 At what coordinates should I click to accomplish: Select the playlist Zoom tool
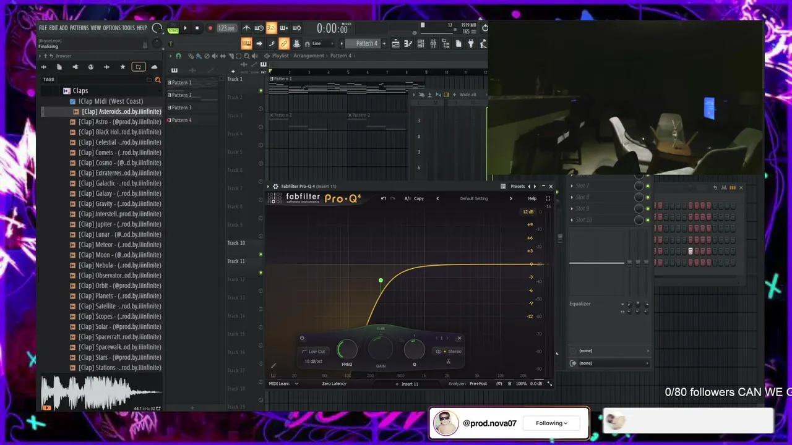click(247, 56)
